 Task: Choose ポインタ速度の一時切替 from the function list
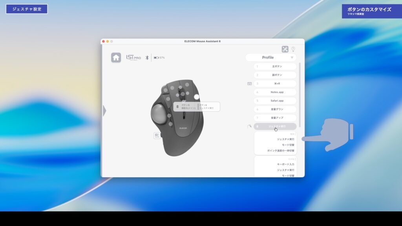(280, 151)
